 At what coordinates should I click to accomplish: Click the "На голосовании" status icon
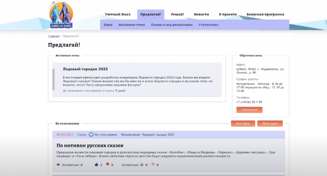click(x=91, y=135)
